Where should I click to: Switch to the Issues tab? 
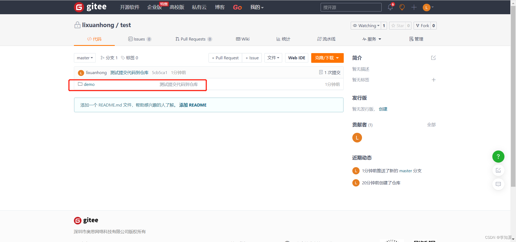pyautogui.click(x=140, y=39)
